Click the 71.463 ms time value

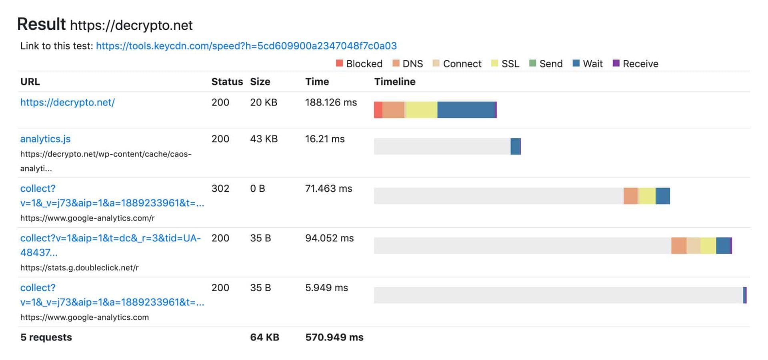[x=329, y=188]
